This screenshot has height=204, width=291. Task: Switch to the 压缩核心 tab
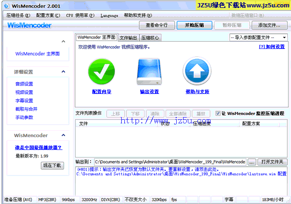(150, 38)
